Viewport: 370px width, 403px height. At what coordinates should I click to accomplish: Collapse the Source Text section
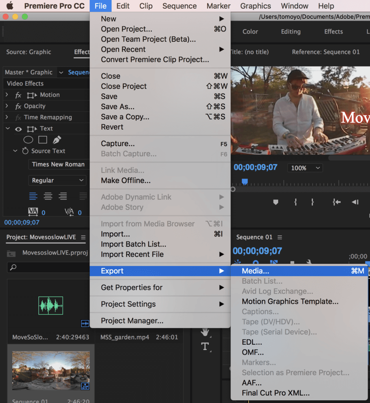click(x=15, y=151)
